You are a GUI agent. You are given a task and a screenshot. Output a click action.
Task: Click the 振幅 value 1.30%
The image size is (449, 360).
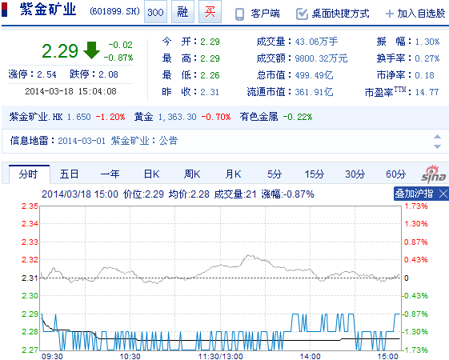pyautogui.click(x=427, y=42)
